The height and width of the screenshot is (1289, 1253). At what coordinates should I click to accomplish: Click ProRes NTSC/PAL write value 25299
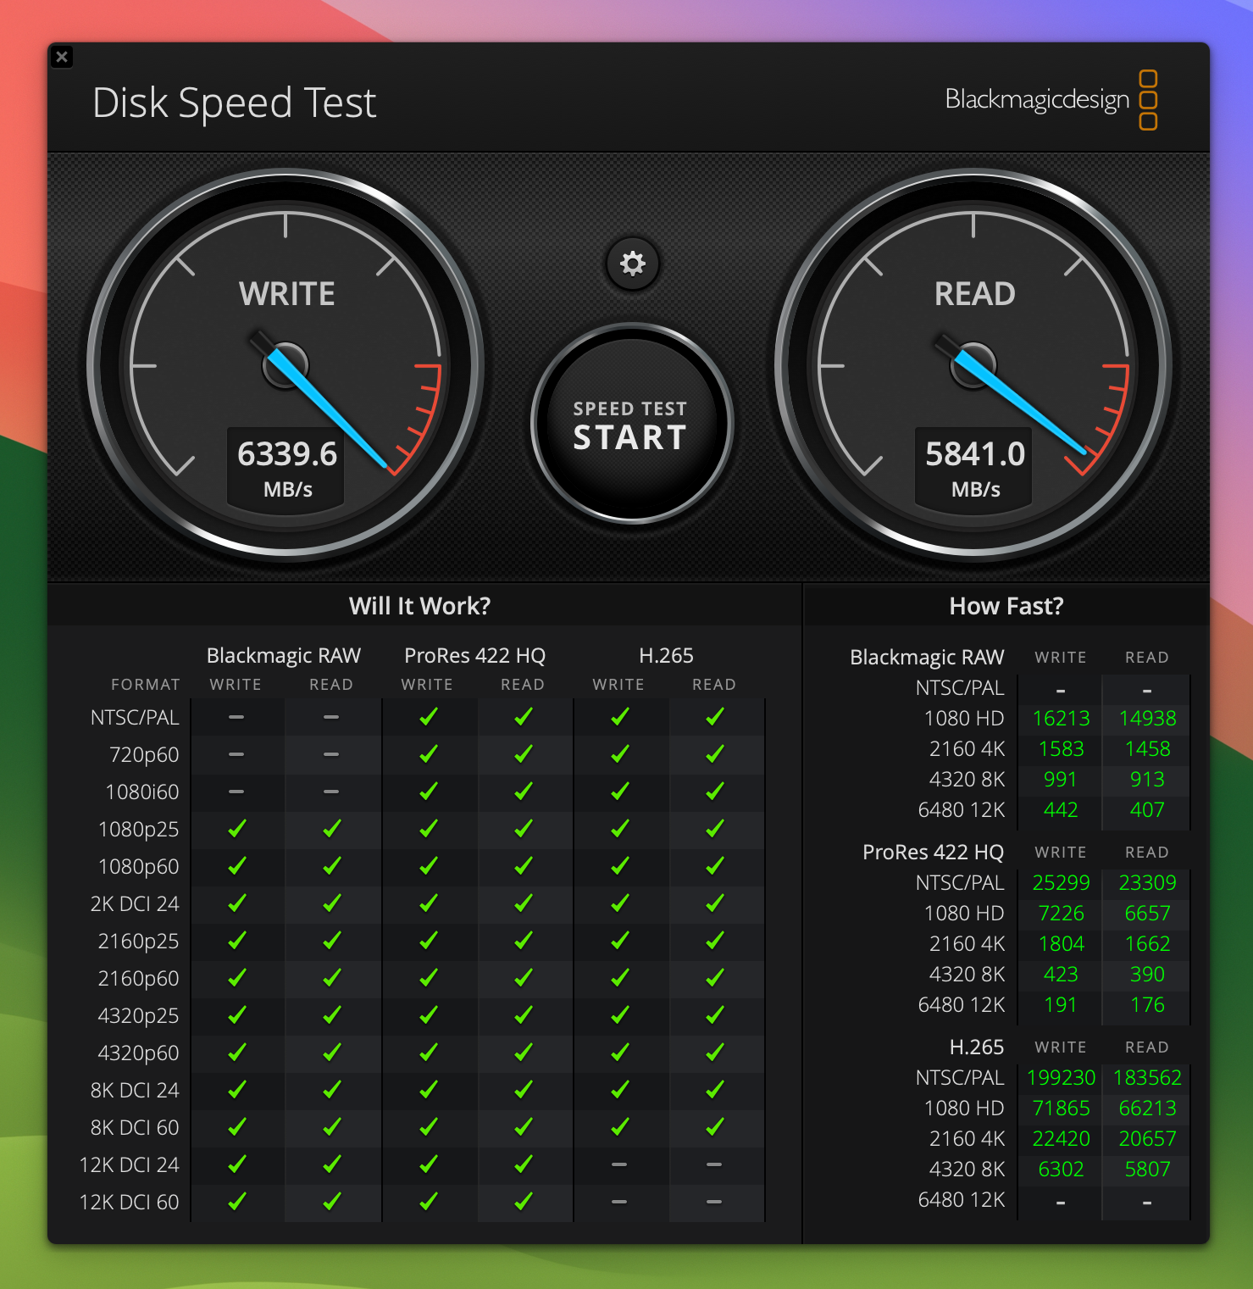click(x=1061, y=883)
